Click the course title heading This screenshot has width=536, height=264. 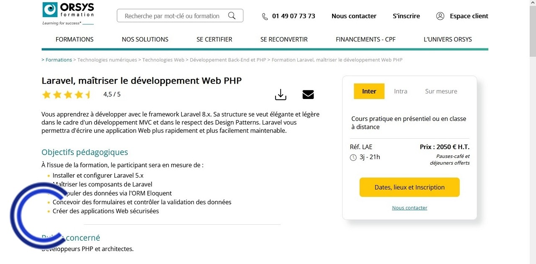coord(142,81)
